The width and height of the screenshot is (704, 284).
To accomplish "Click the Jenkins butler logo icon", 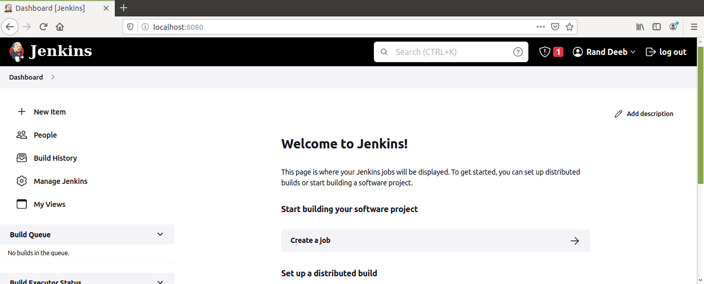I will pyautogui.click(x=17, y=52).
